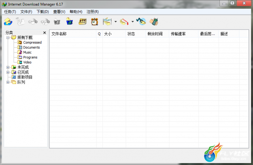Viewport: 253px width, 165px height.
Task: Select the Music category
Action: point(25,52)
